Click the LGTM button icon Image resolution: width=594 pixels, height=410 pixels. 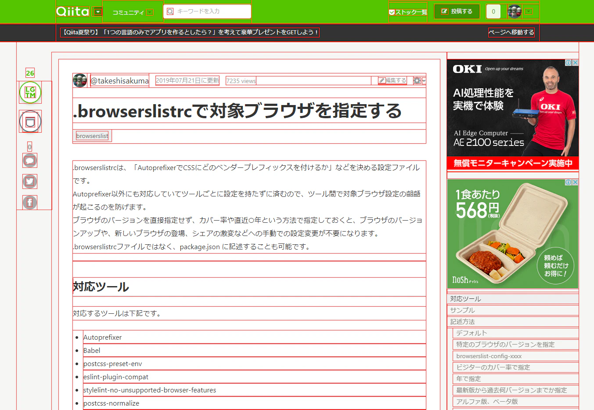(30, 92)
